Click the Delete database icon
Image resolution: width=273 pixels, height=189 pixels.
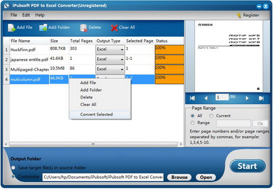click(83, 28)
